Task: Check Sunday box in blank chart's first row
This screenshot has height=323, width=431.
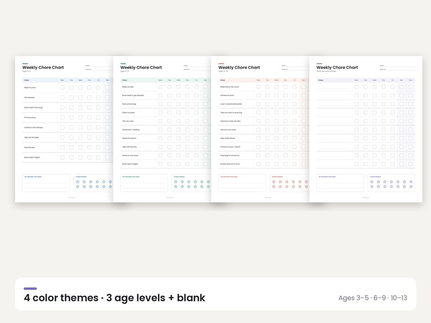Action: [x=410, y=87]
